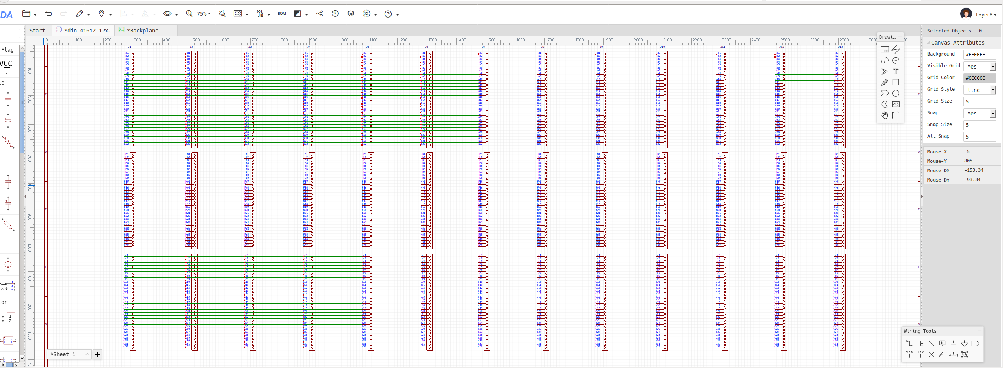Open the Help question-mark dropdown arrow
This screenshot has width=1003, height=368.
(x=397, y=15)
